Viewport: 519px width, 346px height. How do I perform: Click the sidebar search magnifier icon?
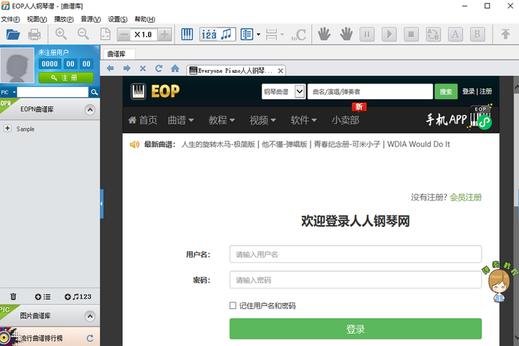[x=94, y=92]
